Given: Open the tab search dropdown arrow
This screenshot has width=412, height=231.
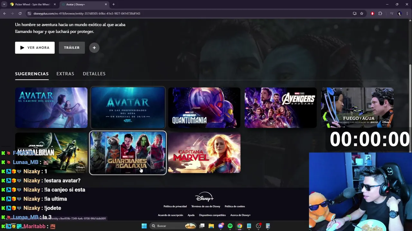Looking at the screenshot, I should (x=4, y=4).
